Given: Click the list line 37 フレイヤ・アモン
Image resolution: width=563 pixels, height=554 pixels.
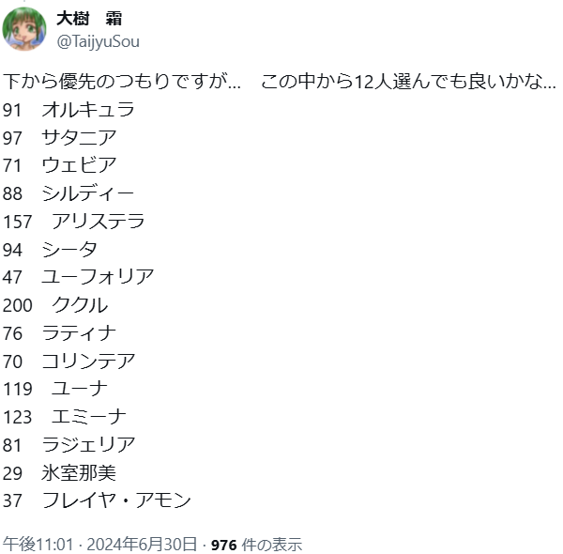Looking at the screenshot, I should [x=97, y=500].
